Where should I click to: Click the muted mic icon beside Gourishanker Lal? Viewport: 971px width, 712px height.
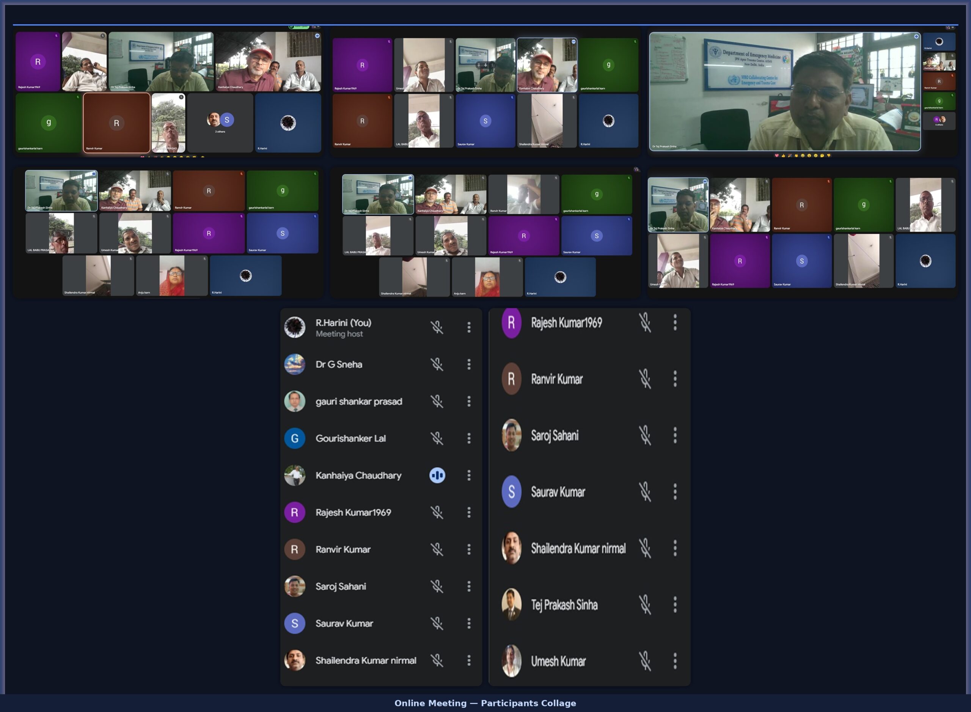[x=437, y=439]
